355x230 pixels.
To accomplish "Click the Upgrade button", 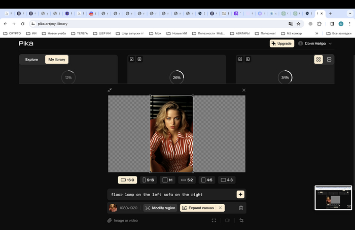I will pos(281,43).
